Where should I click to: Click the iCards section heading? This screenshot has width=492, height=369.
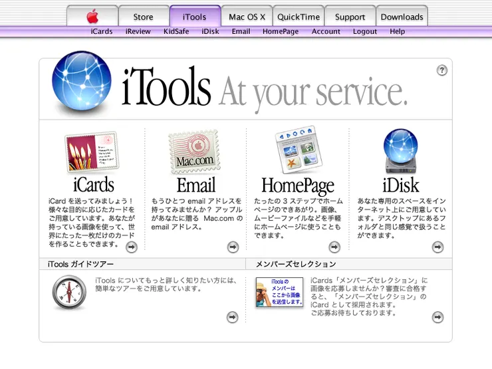coord(94,185)
